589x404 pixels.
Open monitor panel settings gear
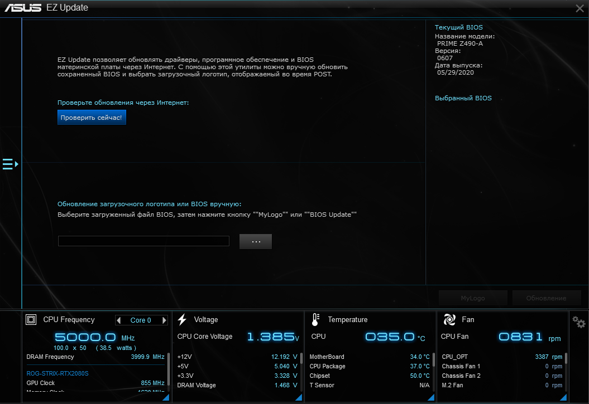point(578,322)
